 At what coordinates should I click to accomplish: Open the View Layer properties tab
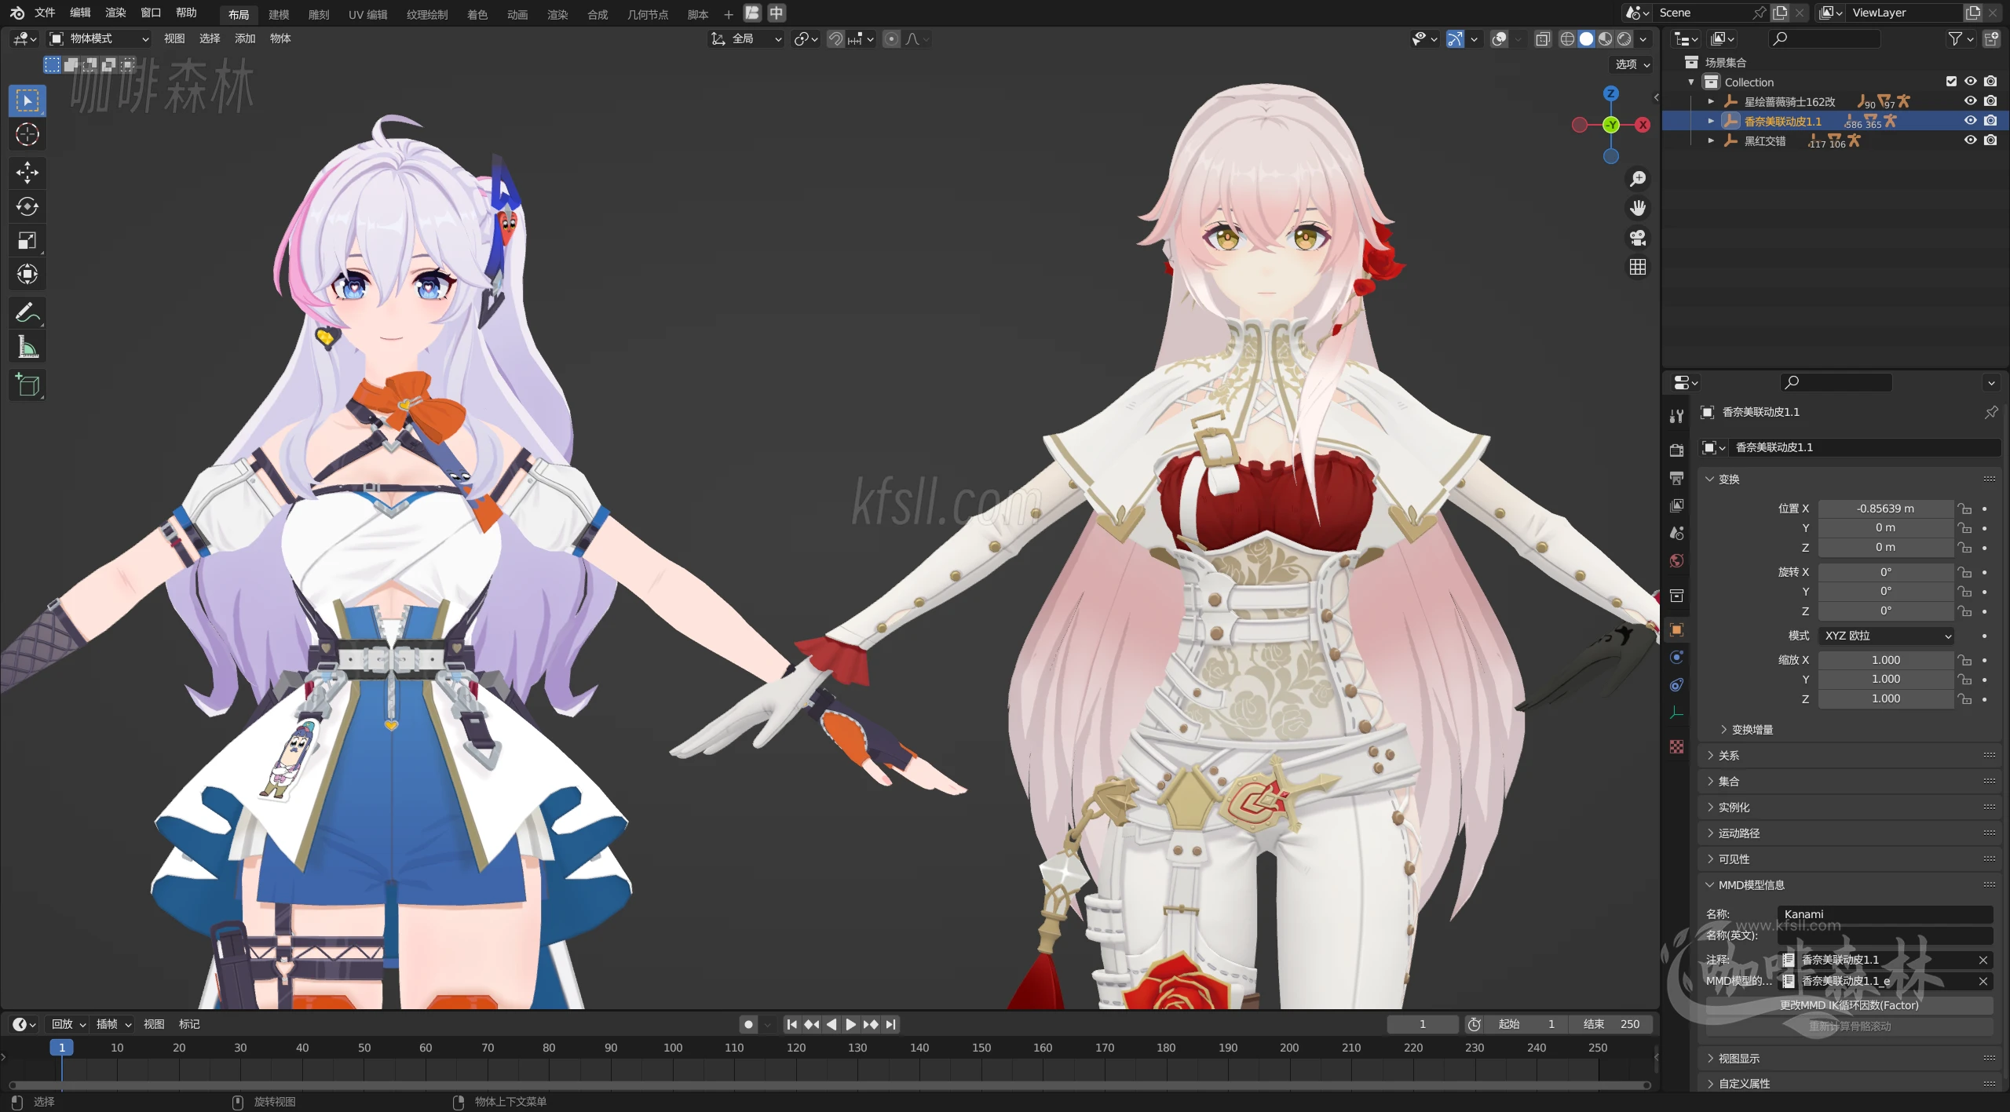pyautogui.click(x=1677, y=505)
